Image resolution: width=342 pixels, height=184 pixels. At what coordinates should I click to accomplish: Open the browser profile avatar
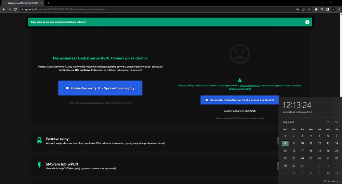point(333,9)
